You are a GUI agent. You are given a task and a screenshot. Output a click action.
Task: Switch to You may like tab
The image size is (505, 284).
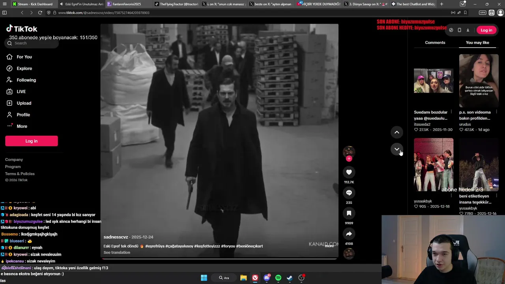coord(477,43)
